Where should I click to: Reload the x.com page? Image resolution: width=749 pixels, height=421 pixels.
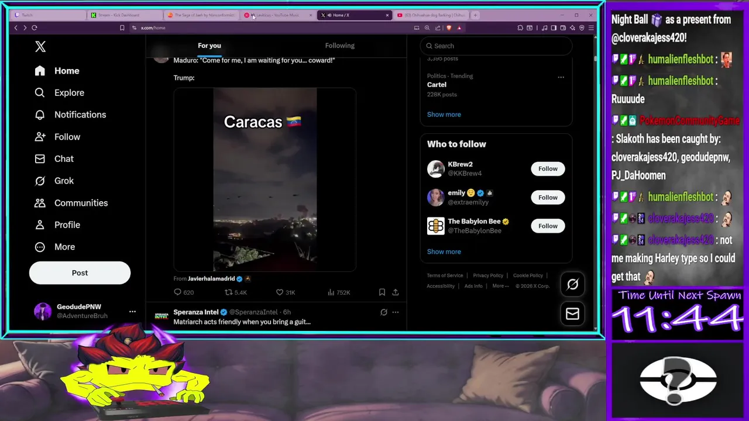coord(35,27)
